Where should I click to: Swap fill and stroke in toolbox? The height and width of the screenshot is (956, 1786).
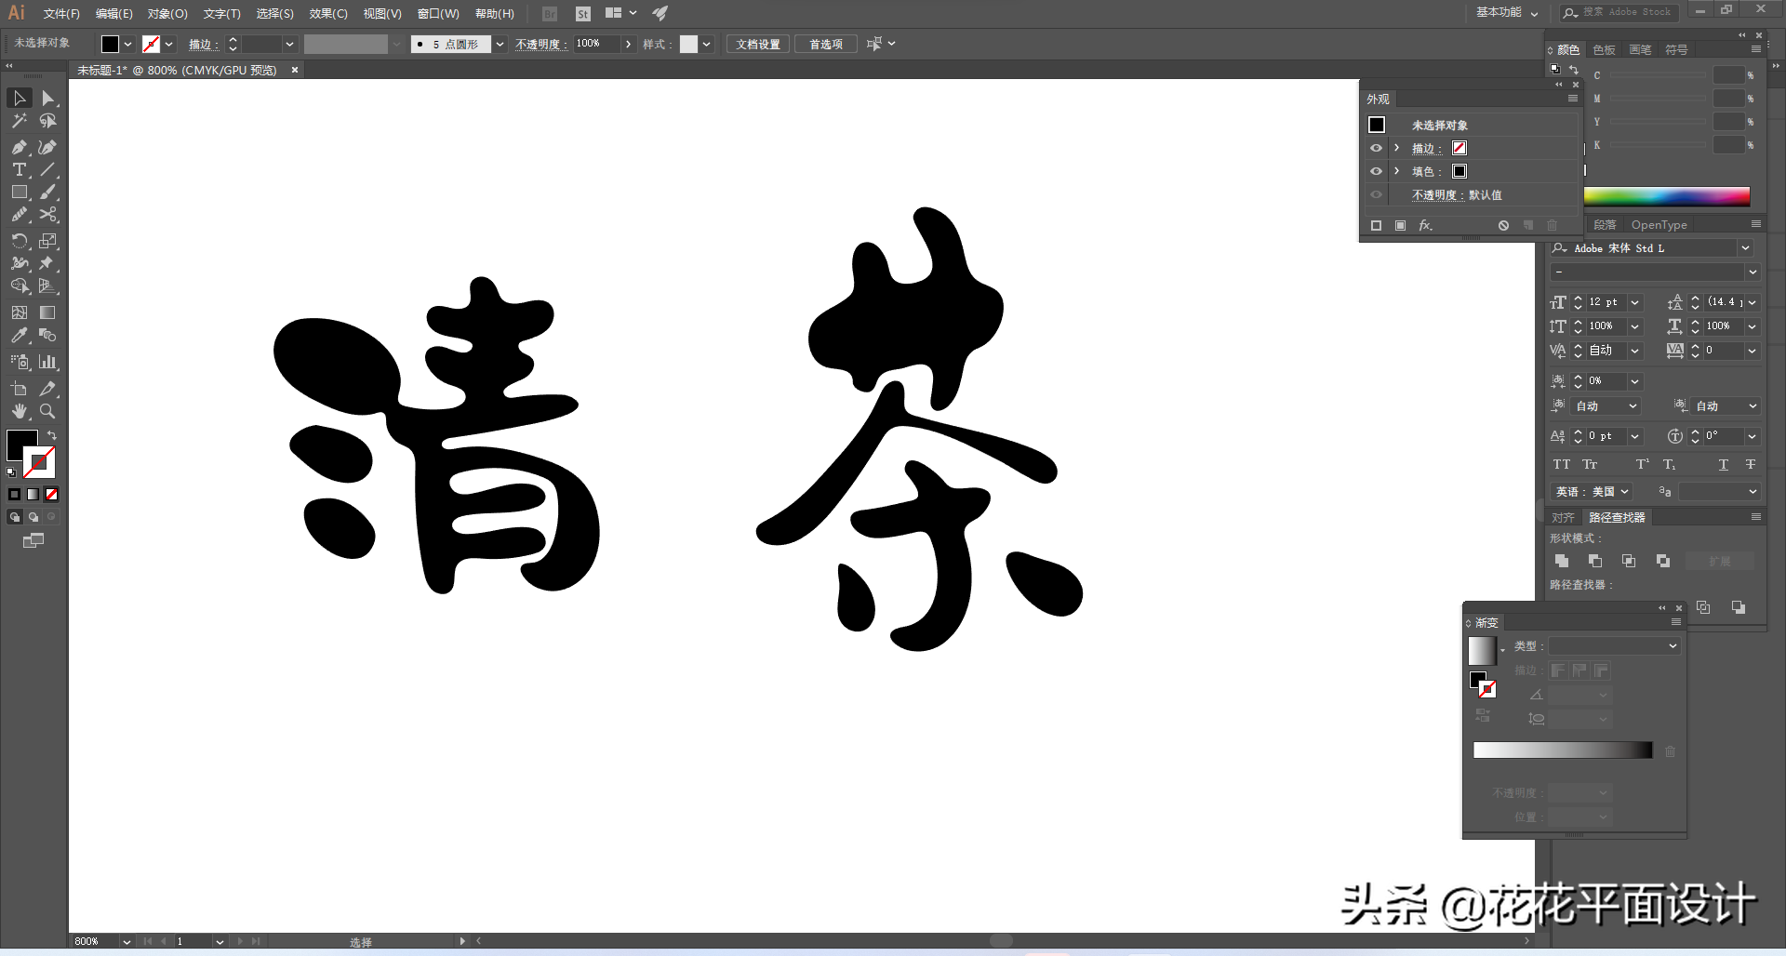(x=52, y=435)
